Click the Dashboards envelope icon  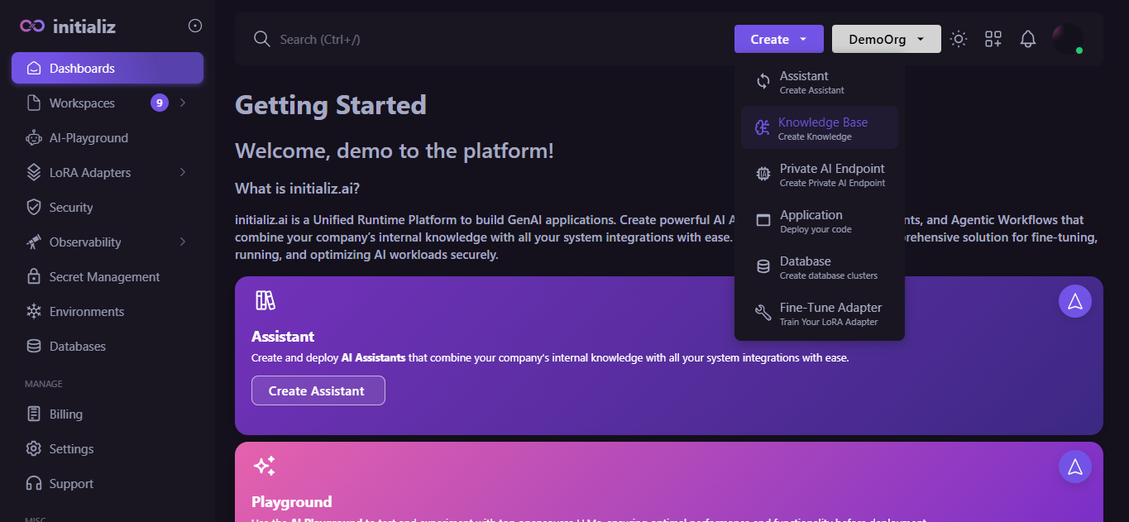pyautogui.click(x=34, y=68)
